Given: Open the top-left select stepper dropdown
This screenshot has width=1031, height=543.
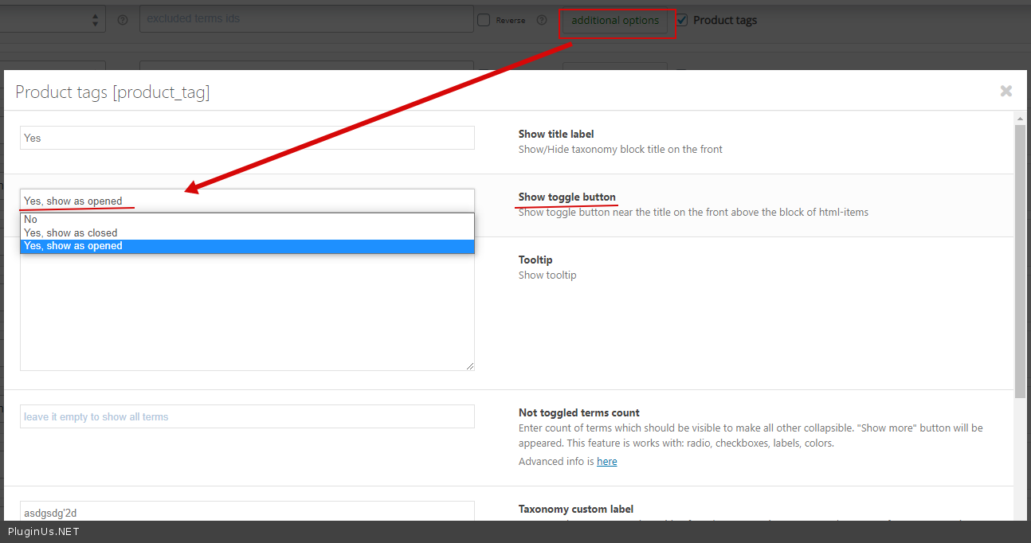Looking at the screenshot, I should pos(95,20).
